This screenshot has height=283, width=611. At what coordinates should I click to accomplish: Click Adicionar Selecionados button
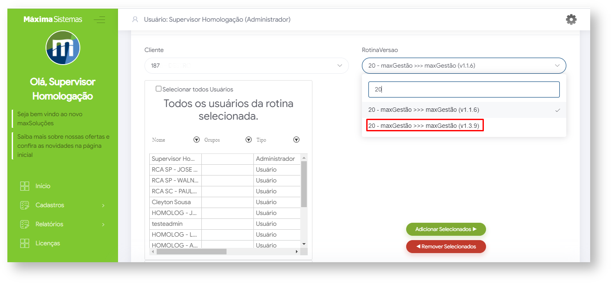tap(446, 229)
